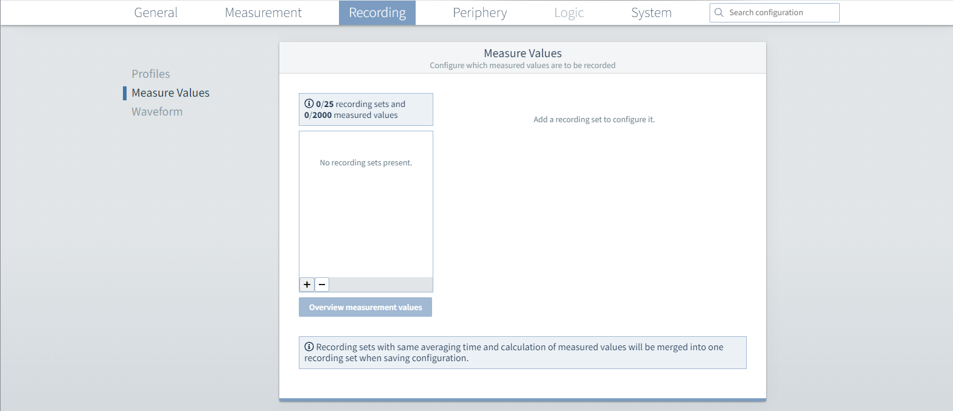Viewport: 953px width, 411px height.
Task: Focus the Search configuration field
Action: tap(779, 13)
